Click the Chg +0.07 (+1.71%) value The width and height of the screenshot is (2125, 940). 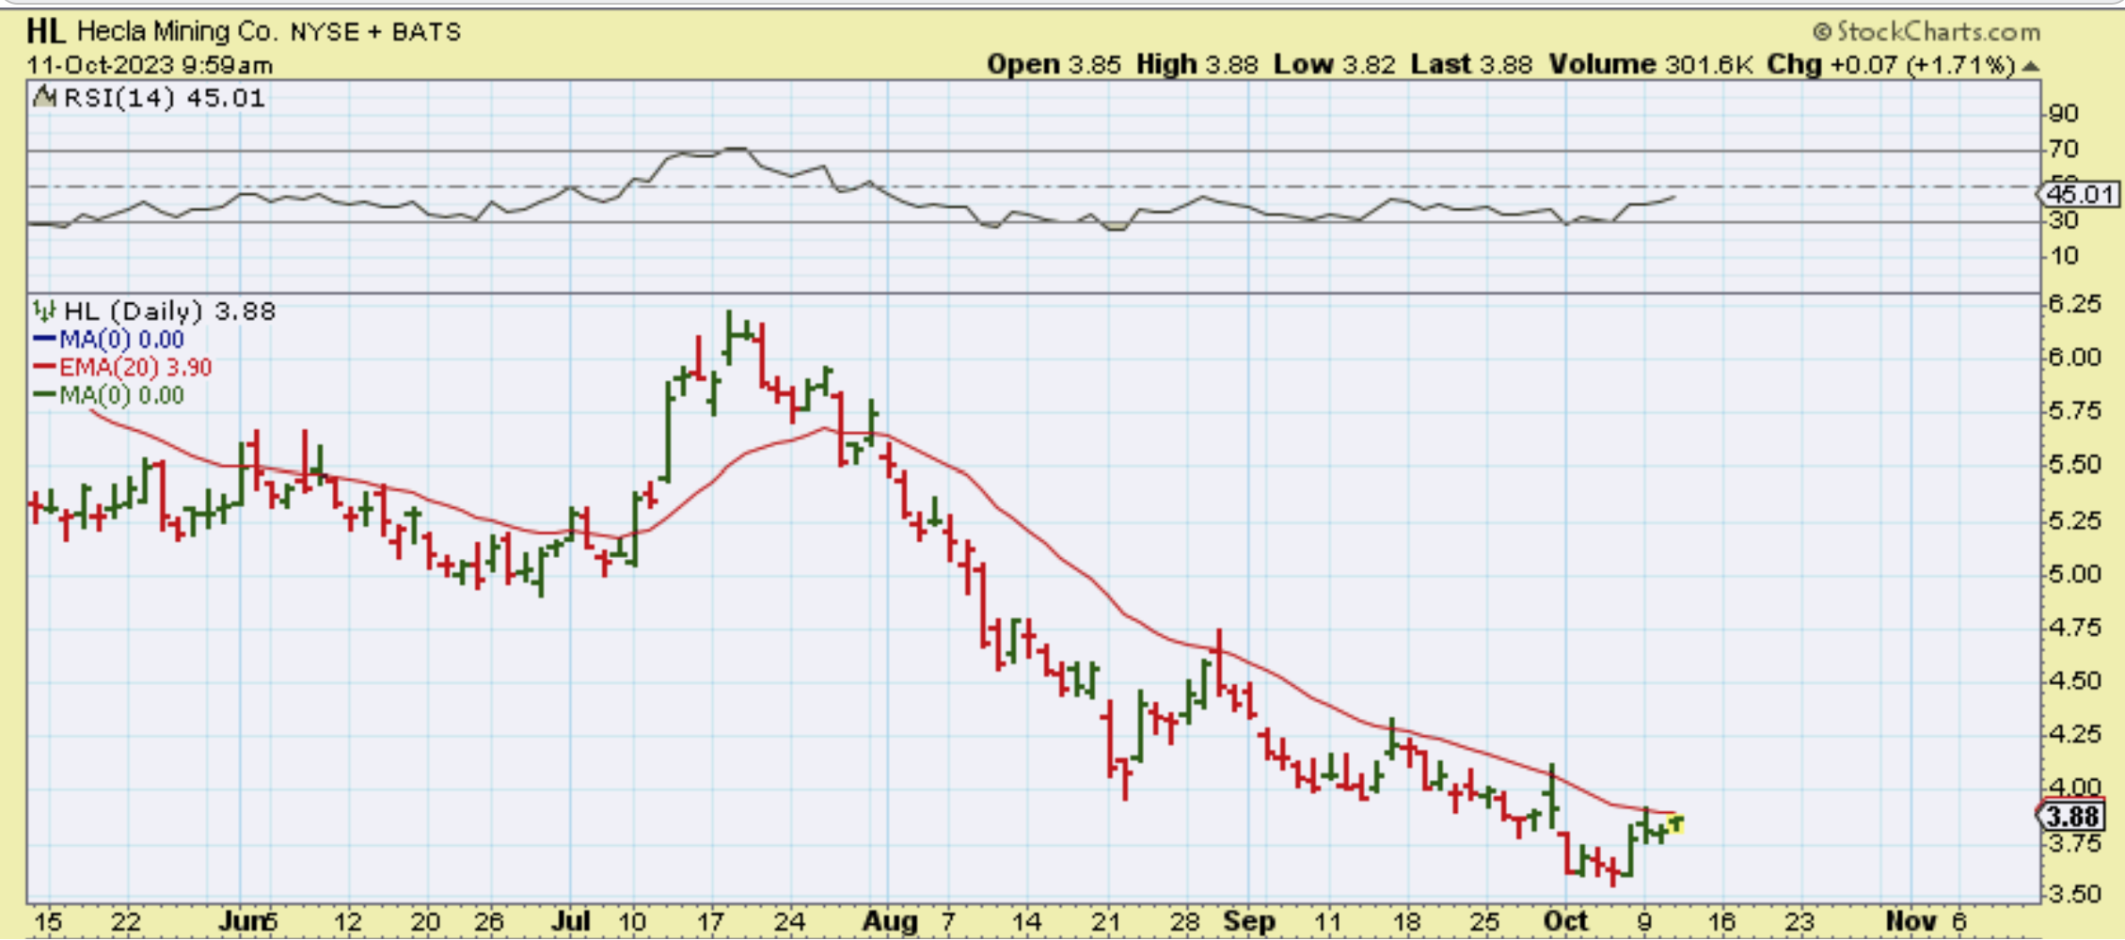1891,64
